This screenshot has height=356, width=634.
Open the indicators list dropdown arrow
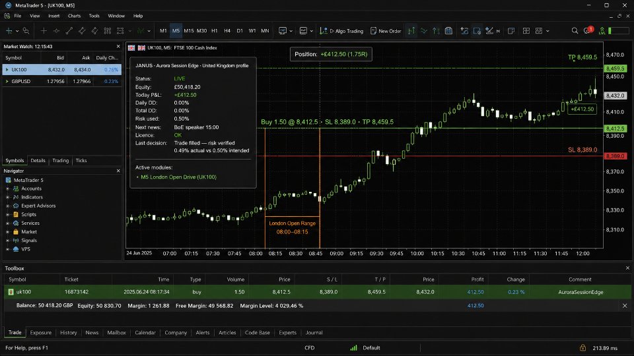click(x=149, y=31)
